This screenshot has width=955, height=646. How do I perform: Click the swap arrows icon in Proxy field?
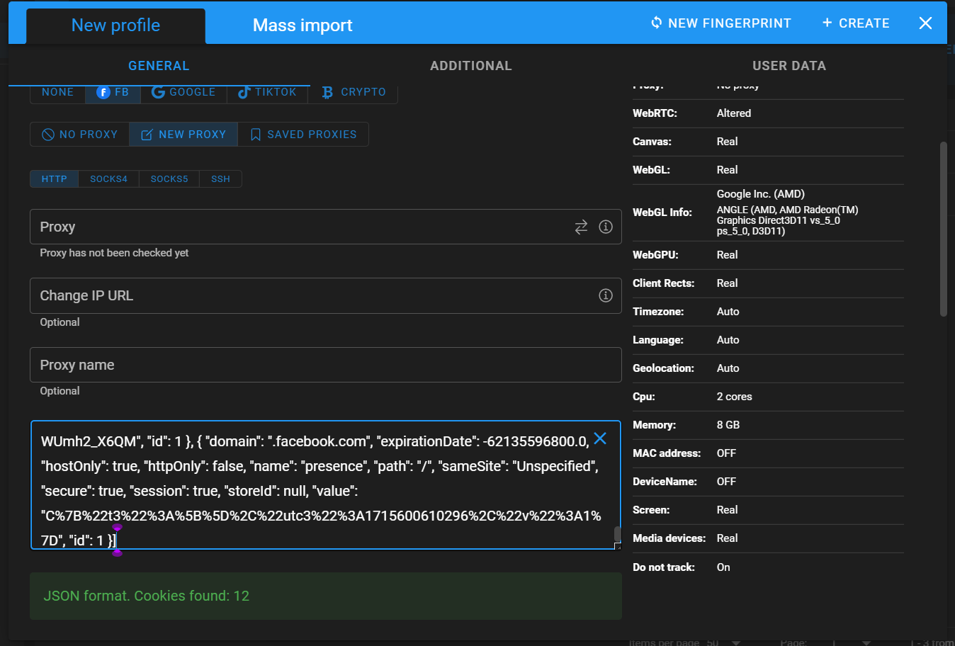581,227
